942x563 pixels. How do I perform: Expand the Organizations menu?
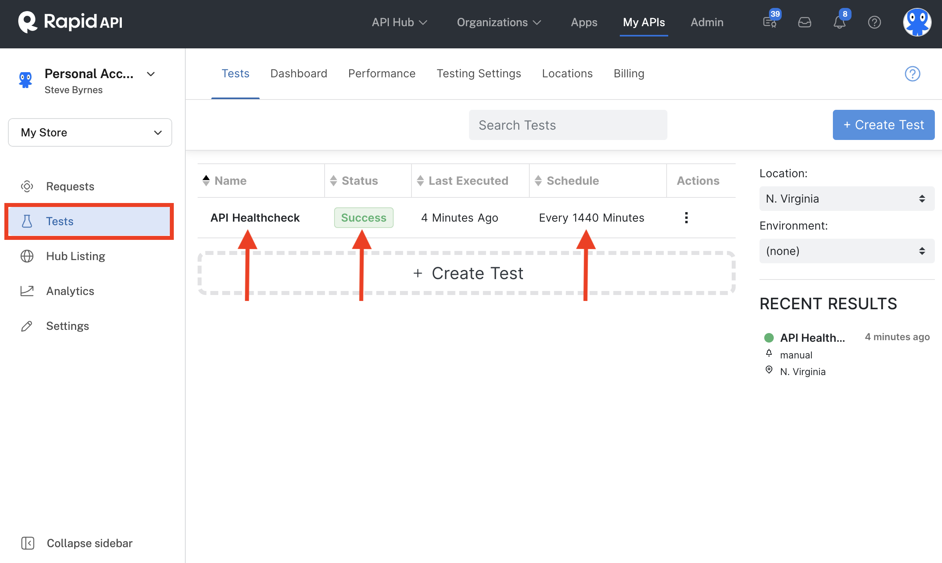[x=499, y=22]
